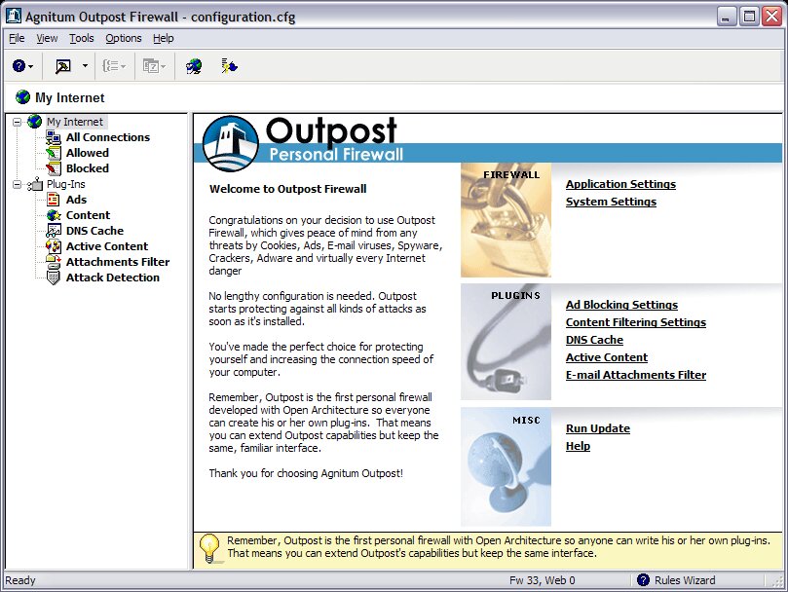Screen dimensions: 788x592
Task: Click the Run Update link
Action: (x=597, y=428)
